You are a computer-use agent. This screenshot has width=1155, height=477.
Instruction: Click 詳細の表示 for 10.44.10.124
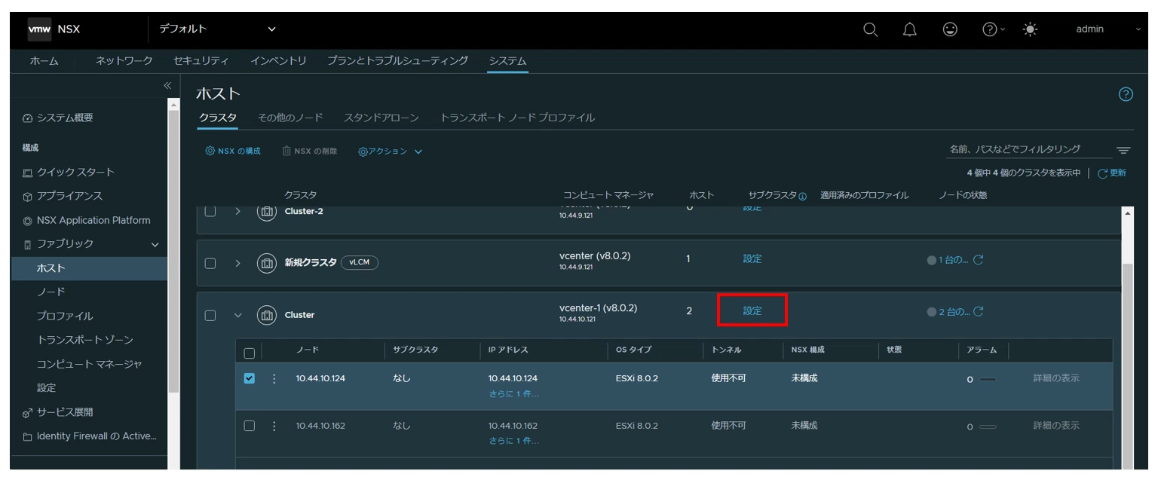click(x=1055, y=378)
